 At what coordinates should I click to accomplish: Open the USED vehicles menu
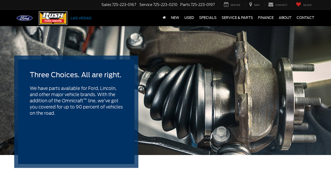pyautogui.click(x=189, y=18)
